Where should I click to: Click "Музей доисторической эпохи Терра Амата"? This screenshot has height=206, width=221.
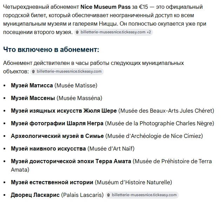point(71,161)
